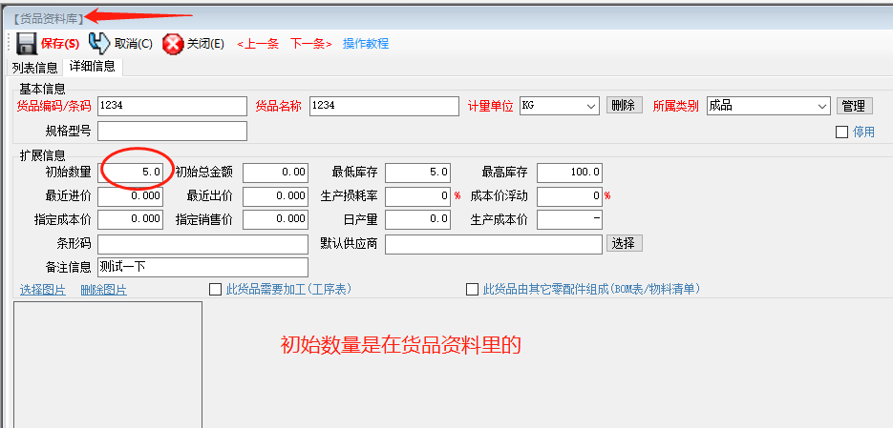Image resolution: width=893 pixels, height=428 pixels.
Task: Click the red Close X icon
Action: (x=173, y=44)
